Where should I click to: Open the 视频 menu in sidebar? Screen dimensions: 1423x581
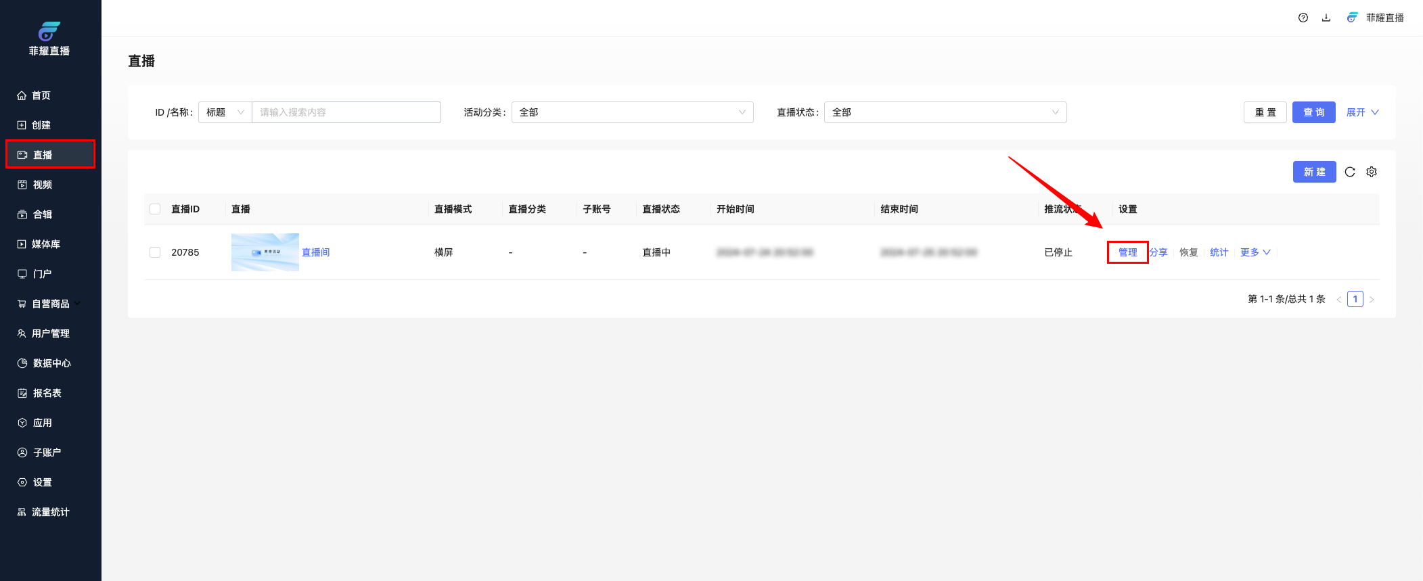coord(42,185)
